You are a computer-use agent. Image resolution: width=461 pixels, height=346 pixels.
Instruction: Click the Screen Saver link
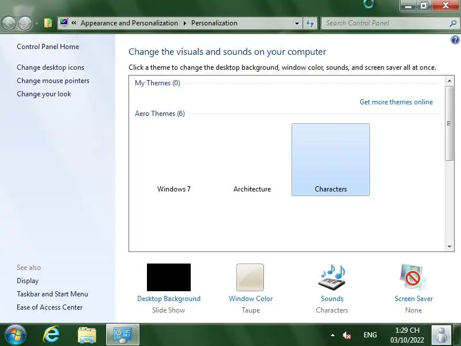pyautogui.click(x=414, y=299)
